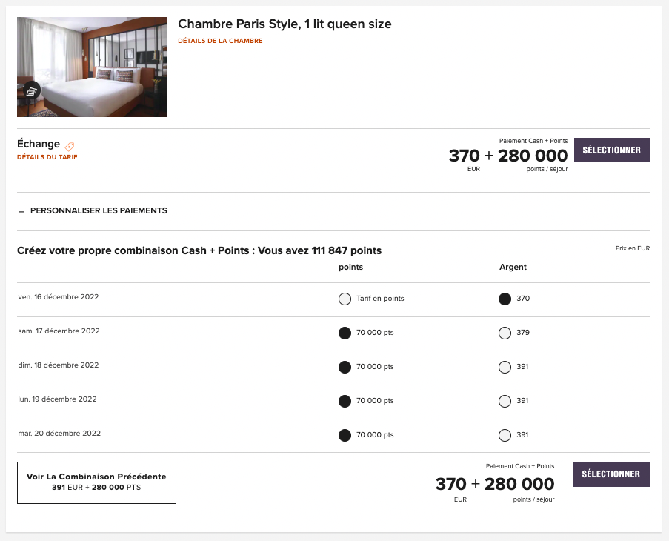View the Chambre Paris Style room photo
Image resolution: width=669 pixels, height=541 pixels.
pyautogui.click(x=91, y=66)
